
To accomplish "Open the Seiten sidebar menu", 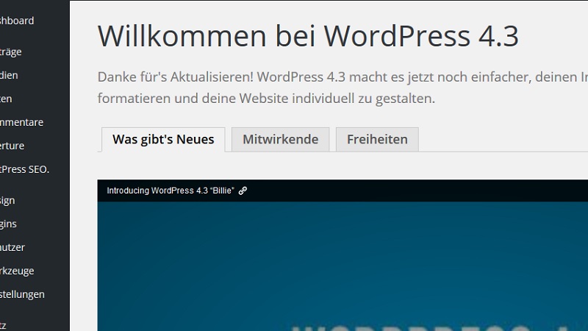I will 6,99.
